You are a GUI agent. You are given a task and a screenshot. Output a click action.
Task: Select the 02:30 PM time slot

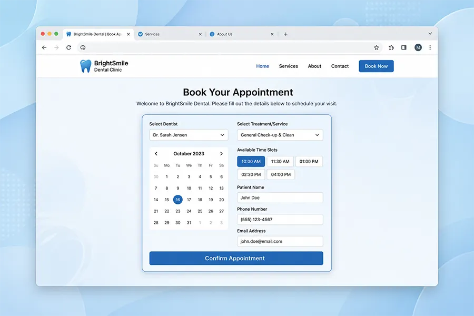pos(251,174)
